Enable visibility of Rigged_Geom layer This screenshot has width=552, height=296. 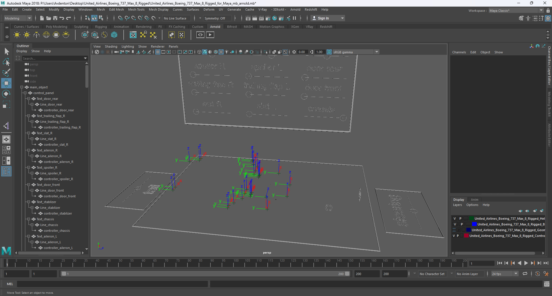(x=454, y=230)
